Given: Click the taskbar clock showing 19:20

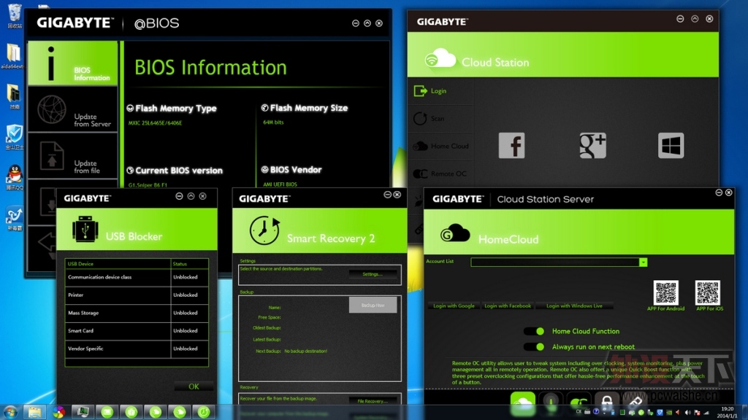Looking at the screenshot, I should tap(727, 413).
